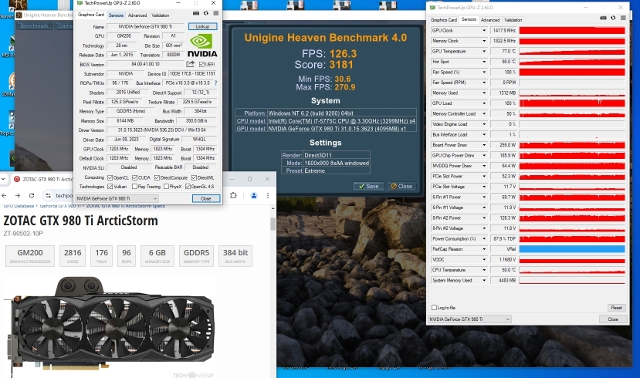640x378 pixels.
Task: Open the GPU selector dropdown in Sensors window
Action: (x=469, y=319)
